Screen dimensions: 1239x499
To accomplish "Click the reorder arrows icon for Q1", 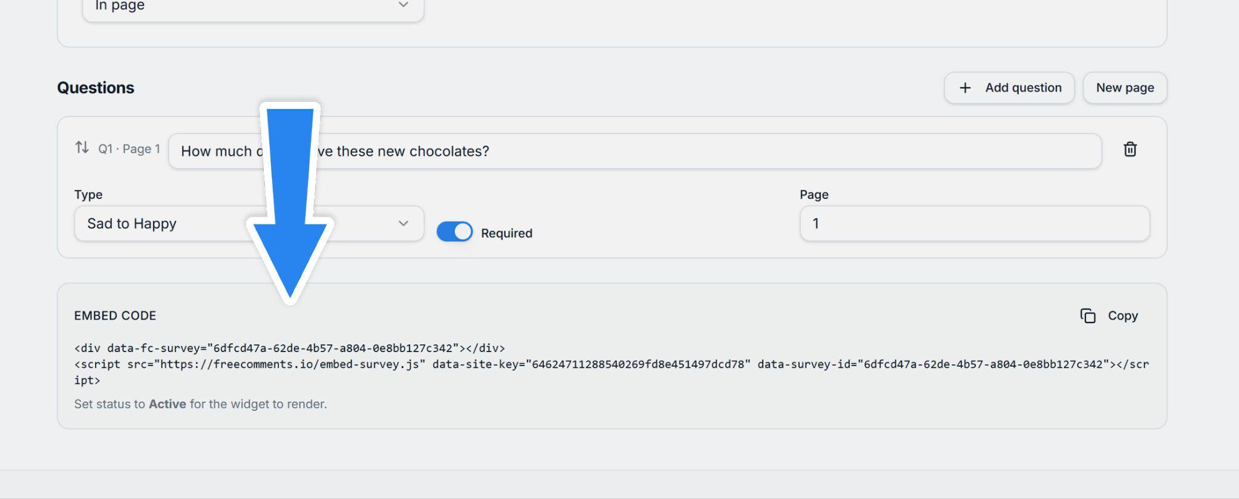I will (x=82, y=147).
